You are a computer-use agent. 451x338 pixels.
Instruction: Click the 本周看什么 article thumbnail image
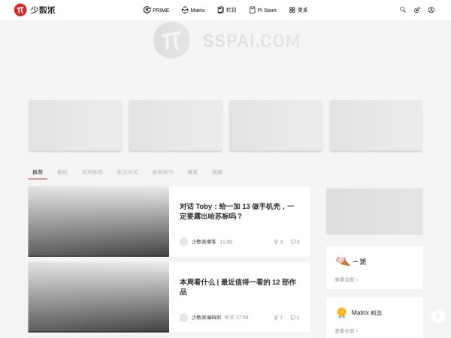pos(98,298)
